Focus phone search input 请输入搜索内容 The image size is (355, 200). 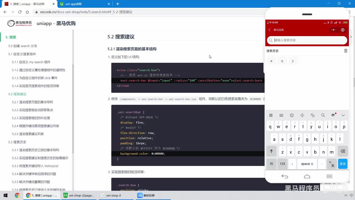[307, 40]
